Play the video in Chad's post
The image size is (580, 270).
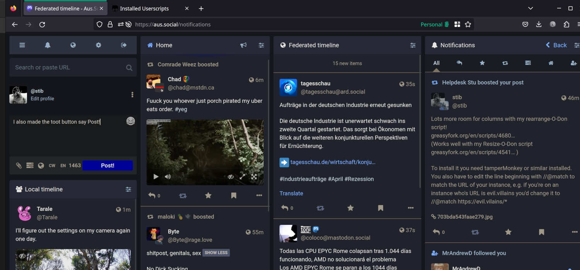pyautogui.click(x=156, y=177)
